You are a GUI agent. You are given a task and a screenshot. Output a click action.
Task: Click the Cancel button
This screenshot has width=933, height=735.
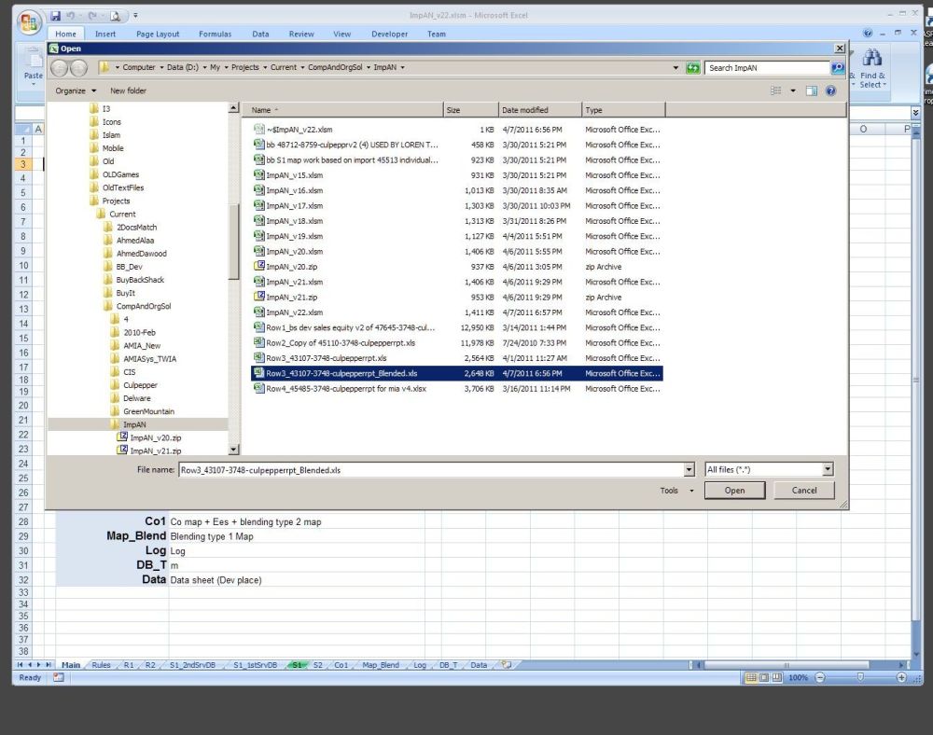coord(804,491)
